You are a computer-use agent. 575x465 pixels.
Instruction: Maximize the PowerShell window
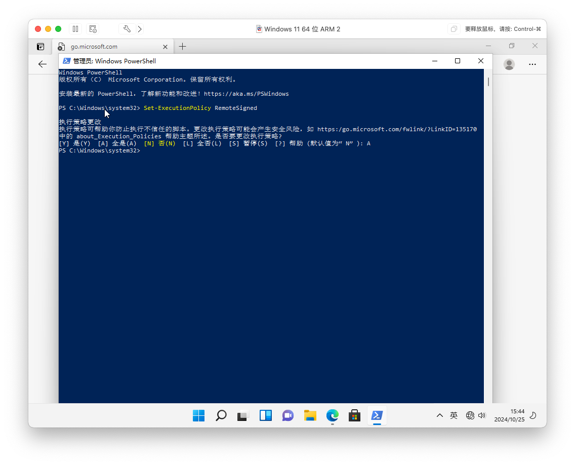(x=457, y=61)
